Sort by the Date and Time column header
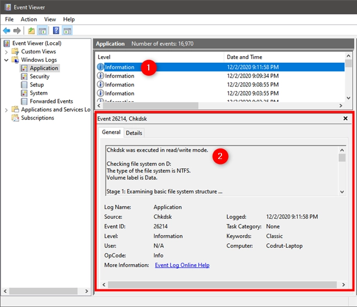 pyautogui.click(x=285, y=57)
